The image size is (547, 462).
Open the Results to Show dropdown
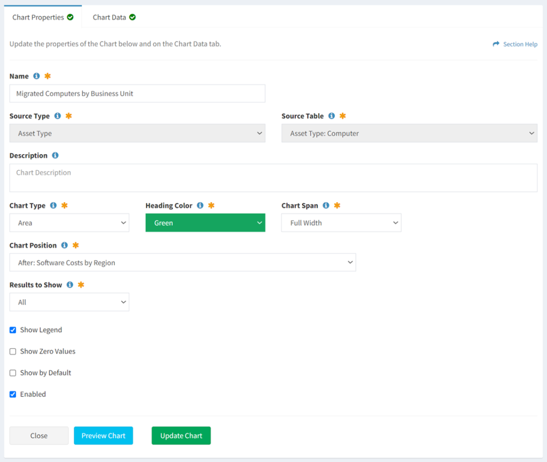69,301
